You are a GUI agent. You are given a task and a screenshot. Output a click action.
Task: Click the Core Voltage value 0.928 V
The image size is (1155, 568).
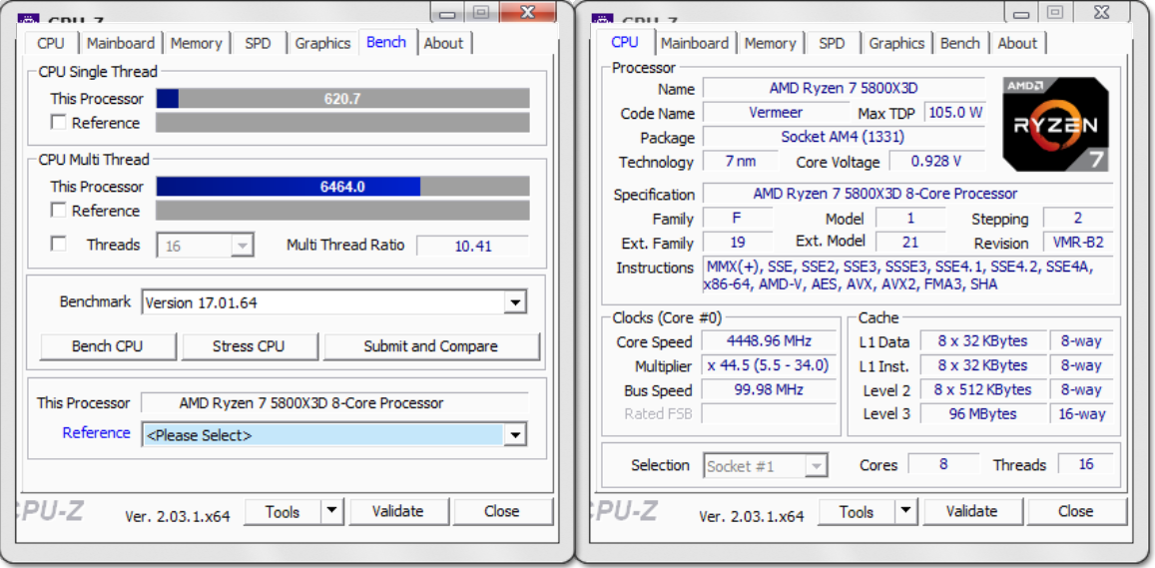coord(936,162)
